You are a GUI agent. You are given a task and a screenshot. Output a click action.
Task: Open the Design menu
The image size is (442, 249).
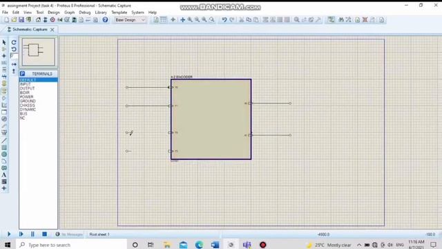(x=54, y=12)
